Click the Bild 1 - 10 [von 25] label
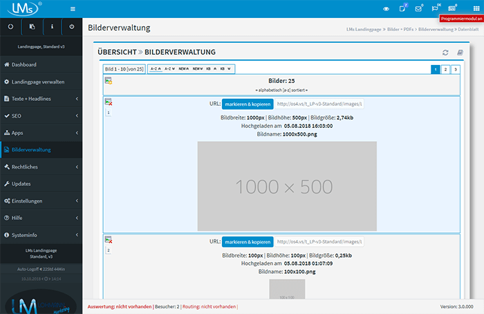This screenshot has width=484, height=314. pyautogui.click(x=124, y=69)
